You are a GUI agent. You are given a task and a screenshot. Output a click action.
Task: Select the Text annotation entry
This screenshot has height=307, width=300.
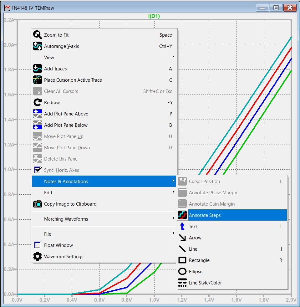193,227
